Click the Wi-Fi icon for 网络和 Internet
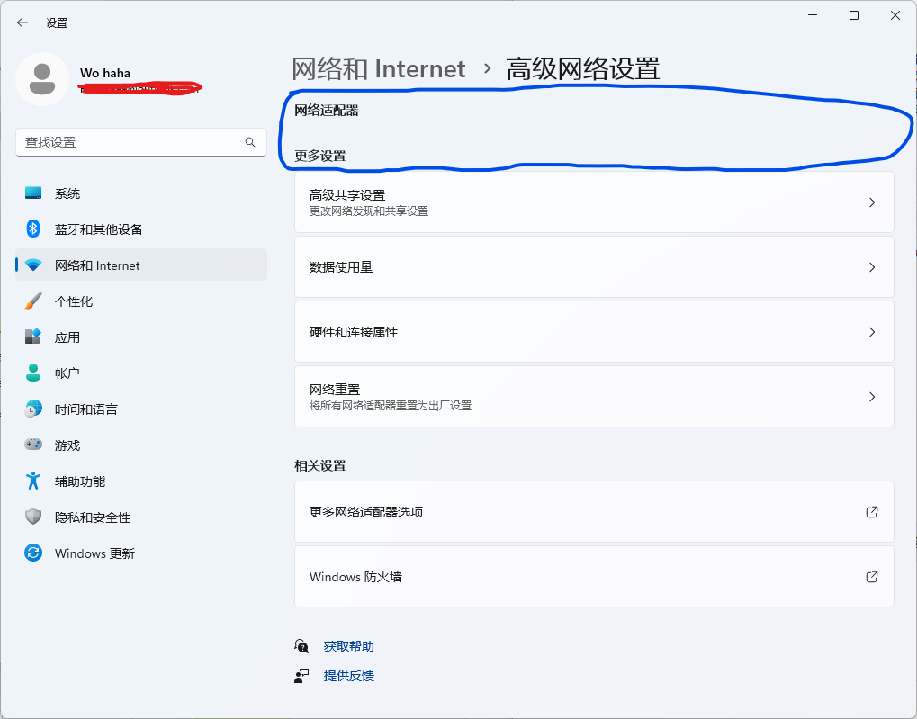Viewport: 917px width, 719px height. [x=33, y=265]
